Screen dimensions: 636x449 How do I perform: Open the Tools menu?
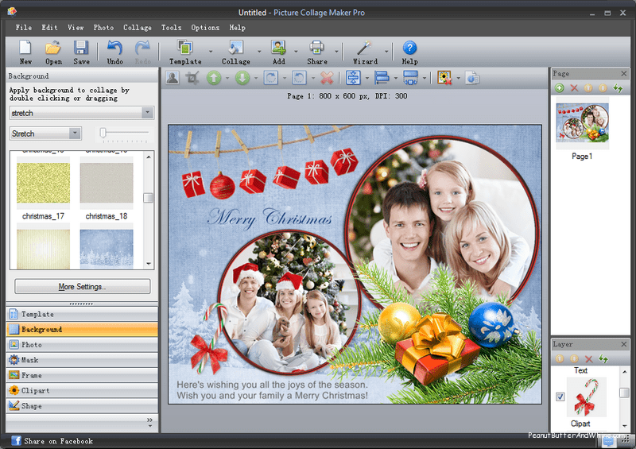[x=171, y=28]
